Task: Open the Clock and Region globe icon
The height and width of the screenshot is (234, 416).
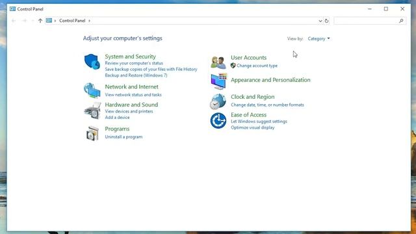Action: [218, 101]
